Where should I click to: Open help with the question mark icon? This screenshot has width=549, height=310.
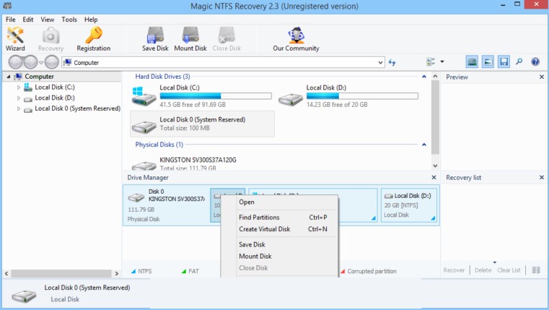(x=535, y=62)
